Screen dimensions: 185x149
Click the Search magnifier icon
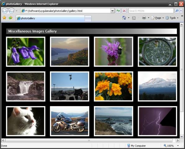coord(177,11)
